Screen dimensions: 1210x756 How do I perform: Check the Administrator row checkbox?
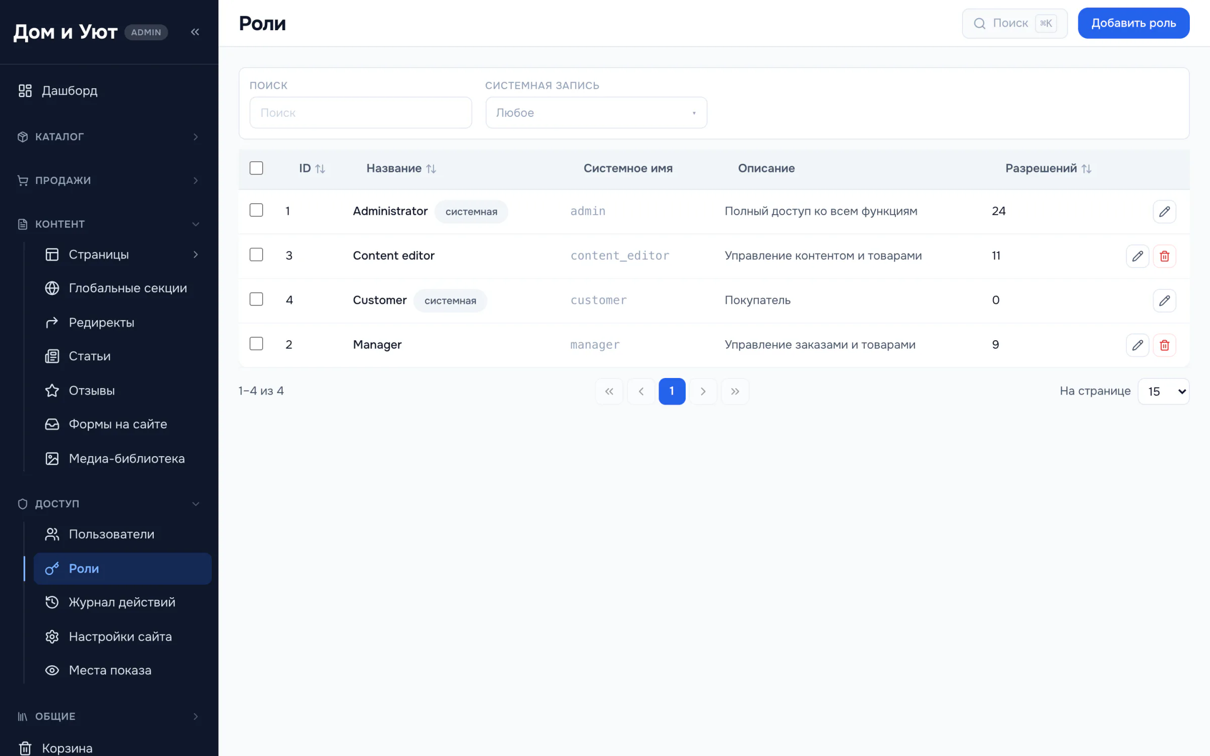[x=256, y=210]
